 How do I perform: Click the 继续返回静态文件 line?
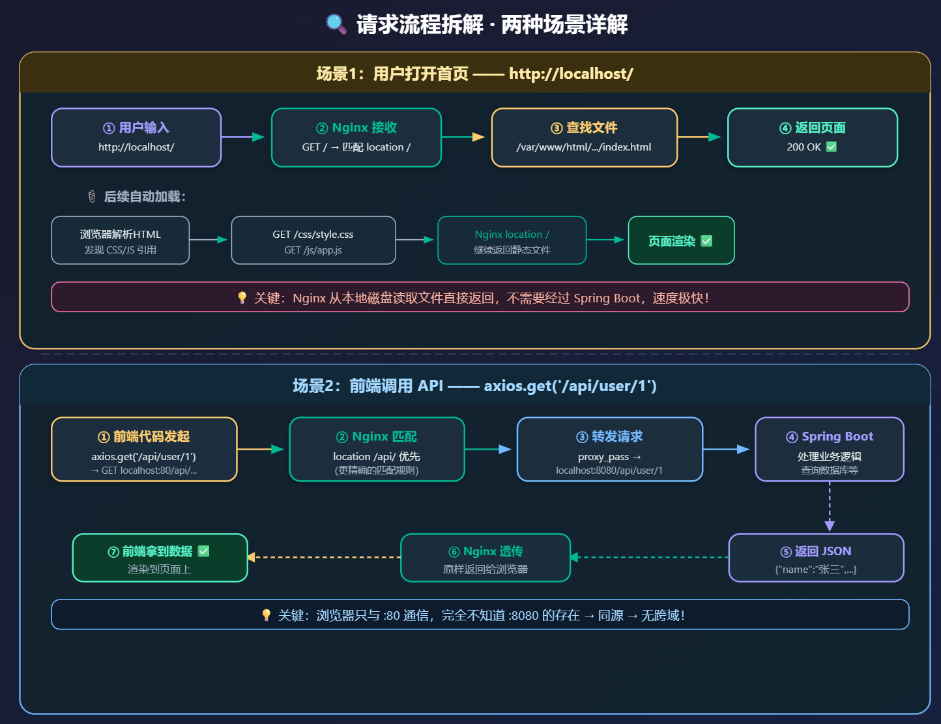click(x=512, y=250)
